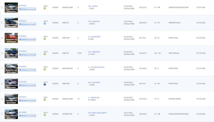Open lot number 37426901

(23, 36)
